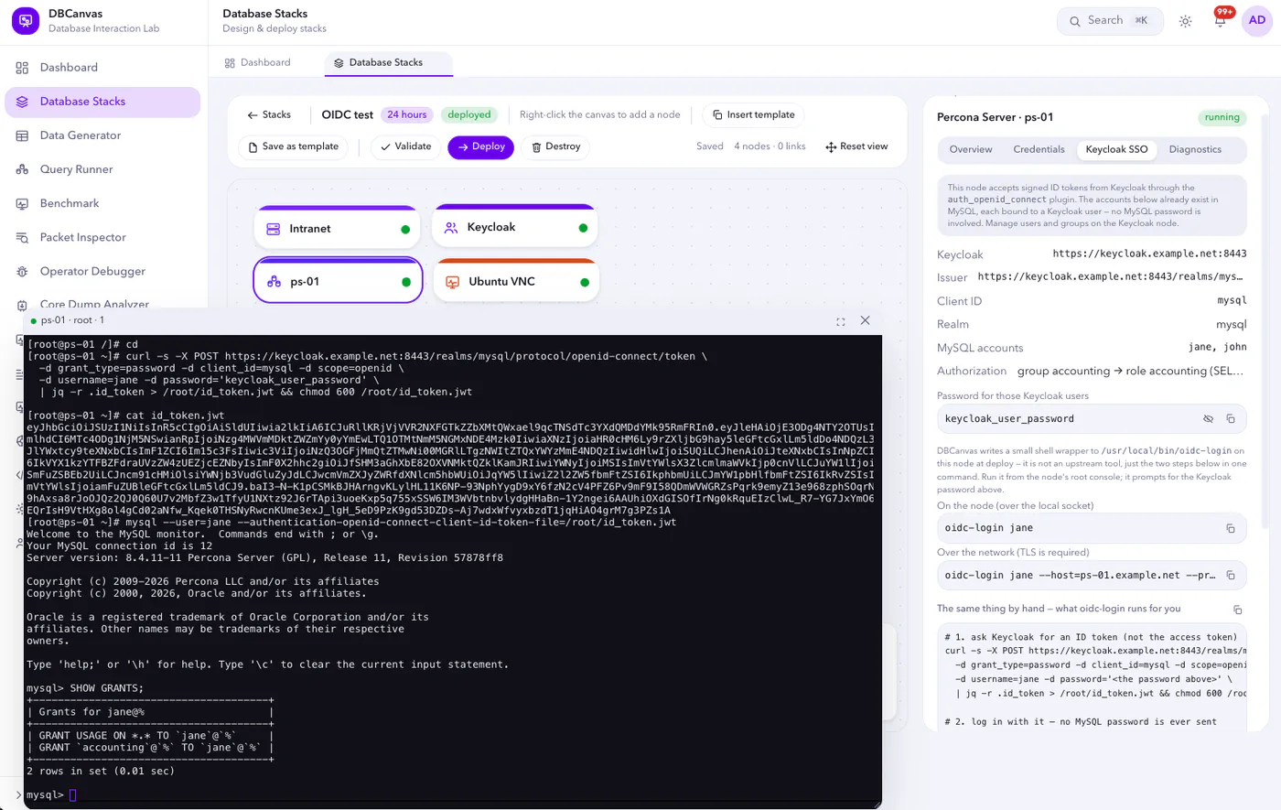
Task: Click the 'Percona Server · ps-01' panel title
Action: coord(995,117)
